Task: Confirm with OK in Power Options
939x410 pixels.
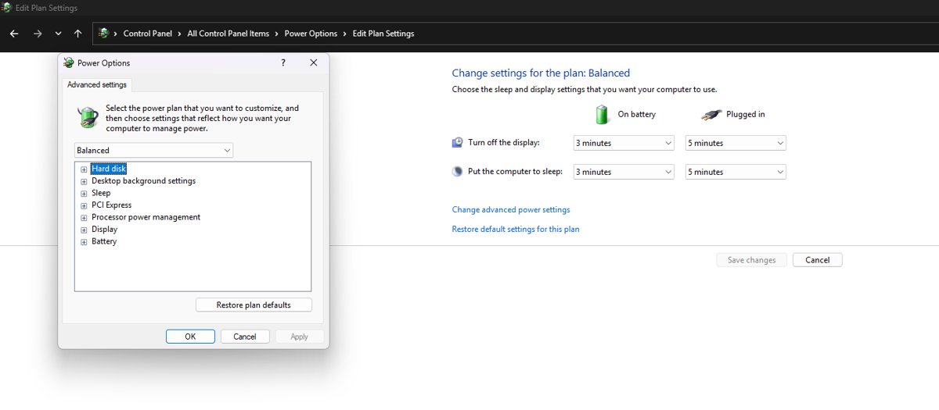Action: click(x=190, y=337)
